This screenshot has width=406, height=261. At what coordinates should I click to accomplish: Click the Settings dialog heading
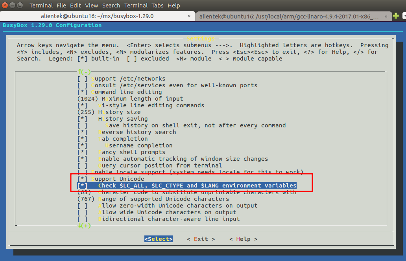[x=201, y=39]
